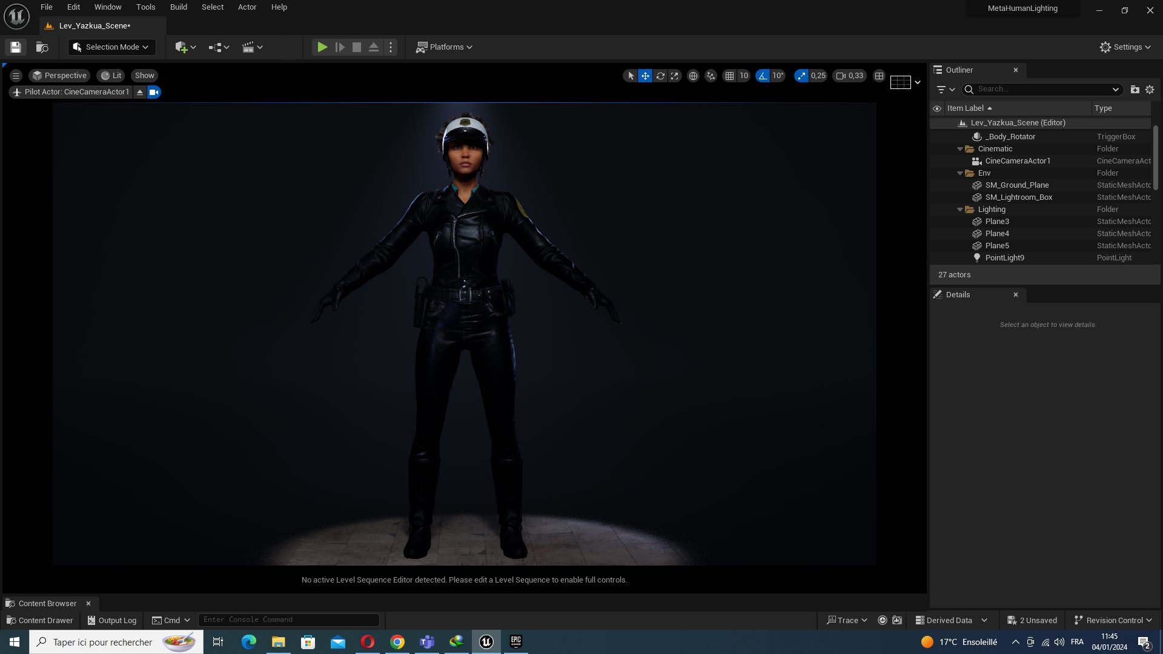Image resolution: width=1163 pixels, height=654 pixels.
Task: Open the viewport layout grid options
Action: tap(879, 76)
